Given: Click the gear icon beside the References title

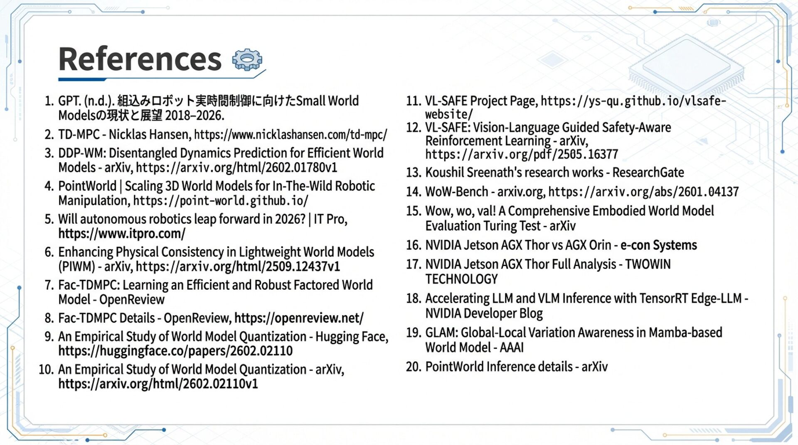Looking at the screenshot, I should click(247, 59).
